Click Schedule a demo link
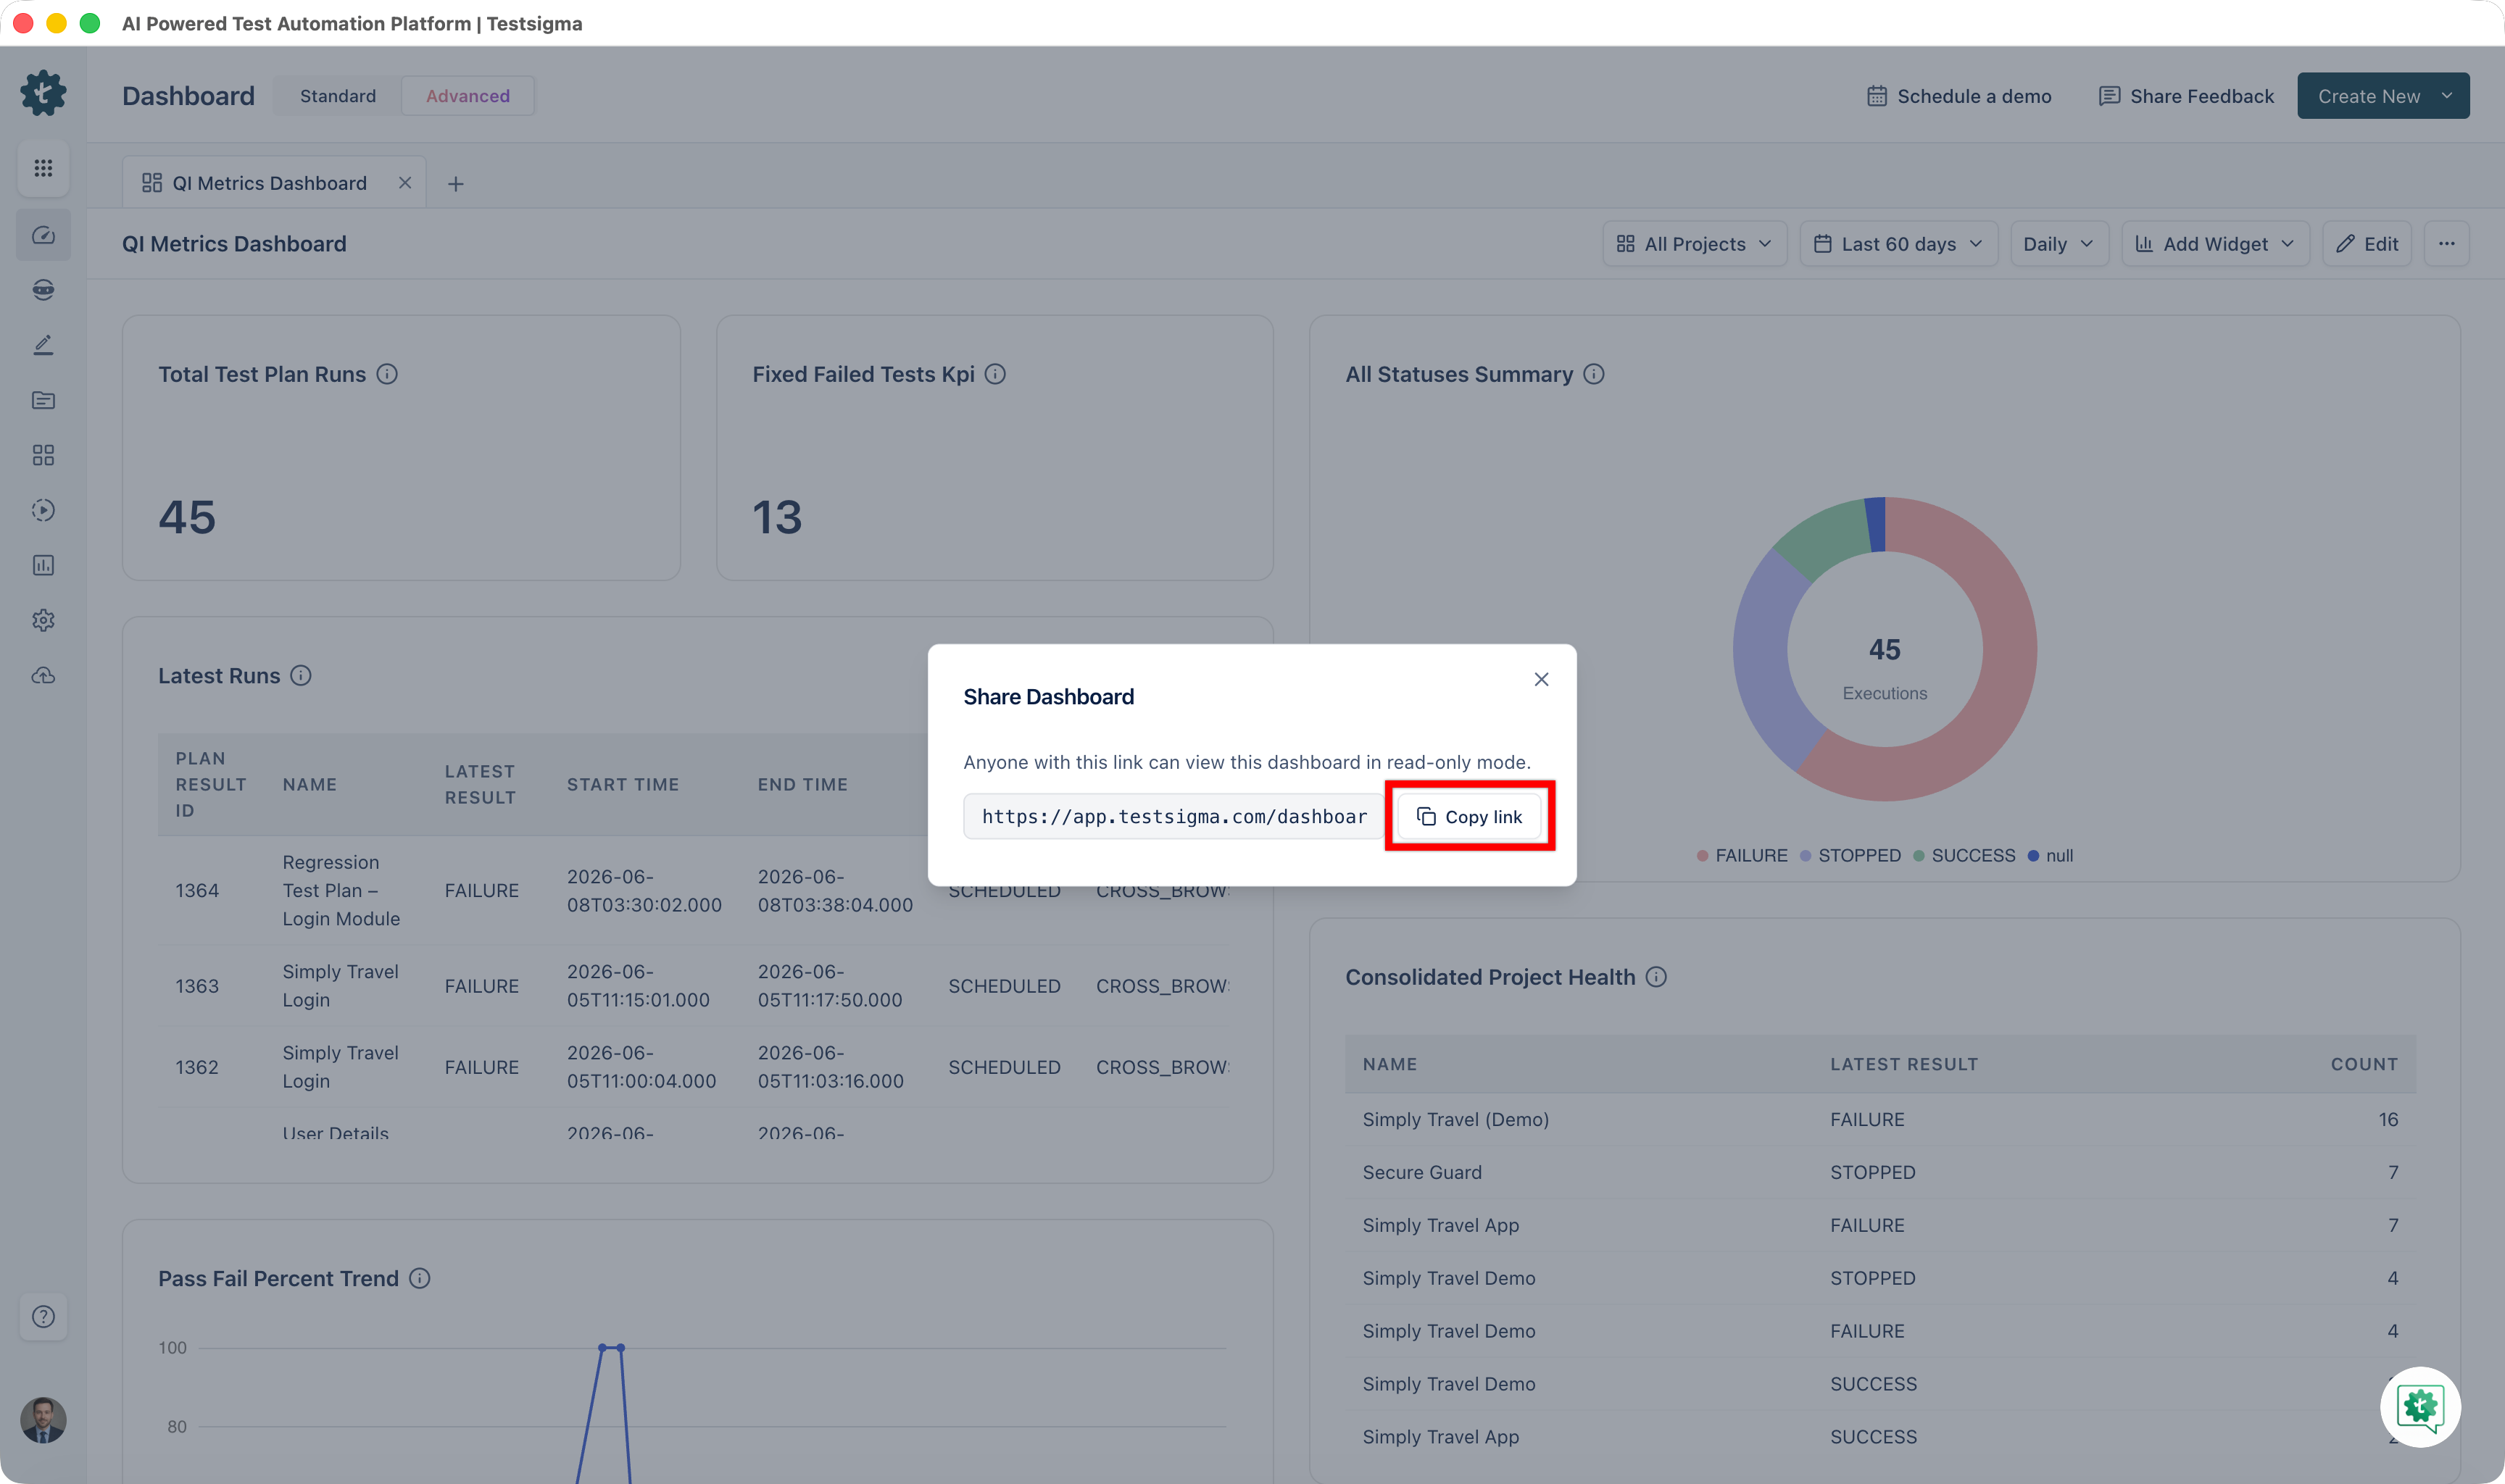The height and width of the screenshot is (1484, 2505). (x=1958, y=96)
